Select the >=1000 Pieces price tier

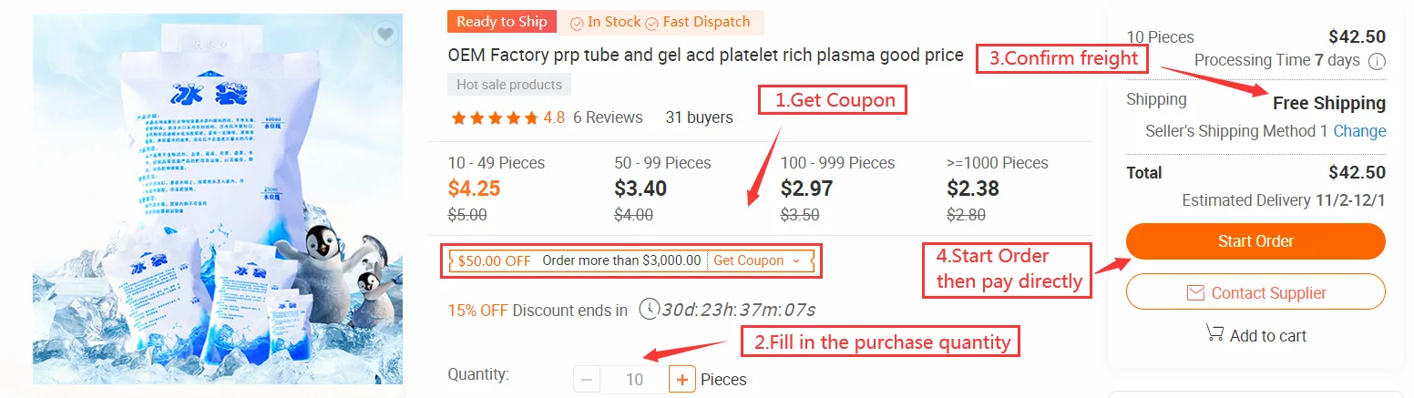coord(997,189)
